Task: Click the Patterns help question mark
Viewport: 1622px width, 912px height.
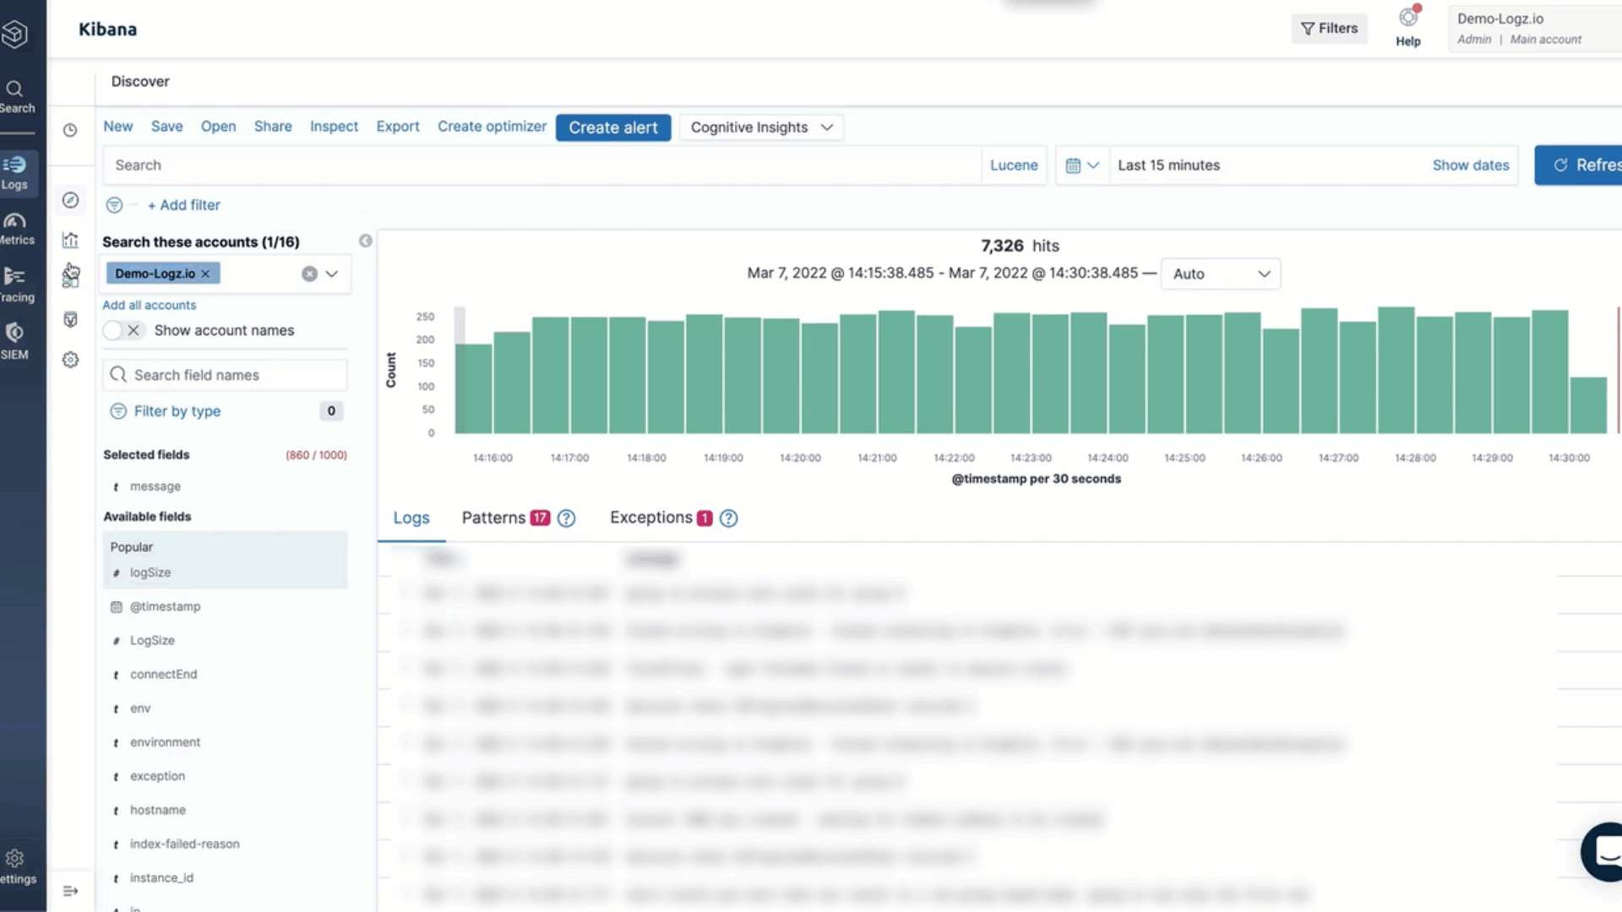Action: 567,518
